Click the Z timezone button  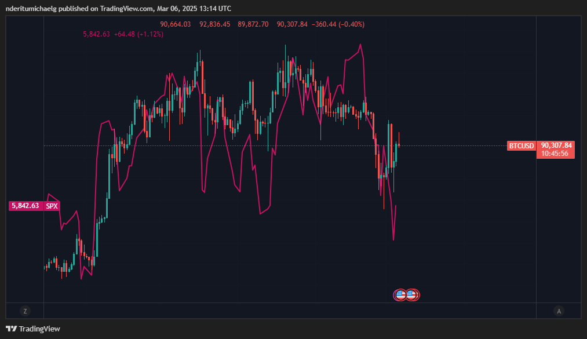pos(25,311)
